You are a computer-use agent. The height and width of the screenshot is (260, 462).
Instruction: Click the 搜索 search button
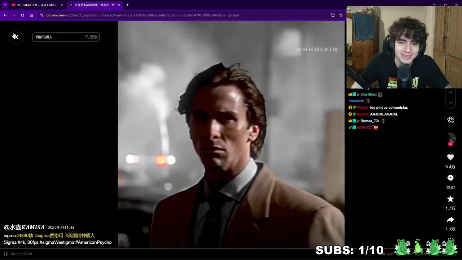92,37
